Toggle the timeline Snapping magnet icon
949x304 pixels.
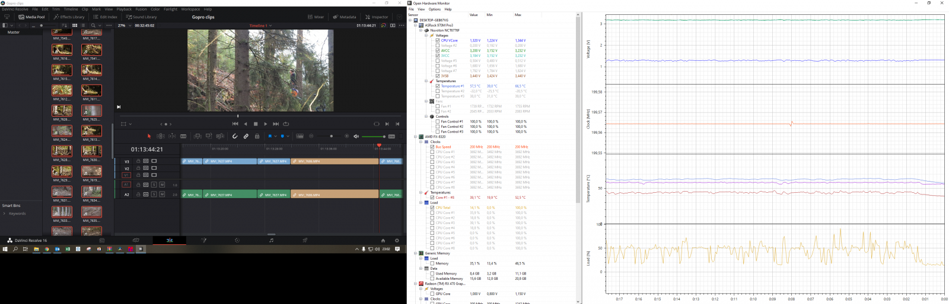[x=235, y=136]
